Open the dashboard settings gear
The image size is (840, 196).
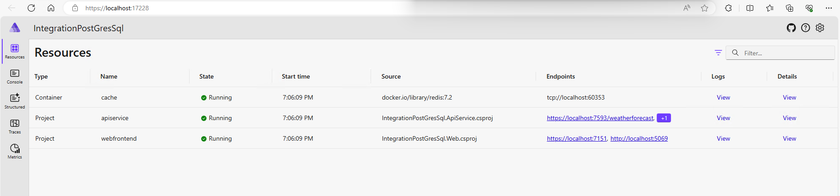click(x=820, y=28)
